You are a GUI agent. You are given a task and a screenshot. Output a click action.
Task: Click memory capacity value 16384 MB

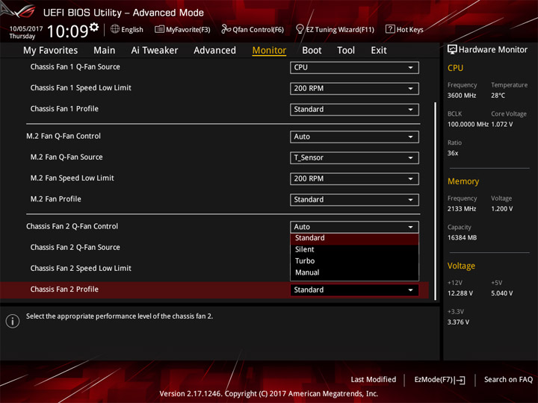click(x=462, y=238)
